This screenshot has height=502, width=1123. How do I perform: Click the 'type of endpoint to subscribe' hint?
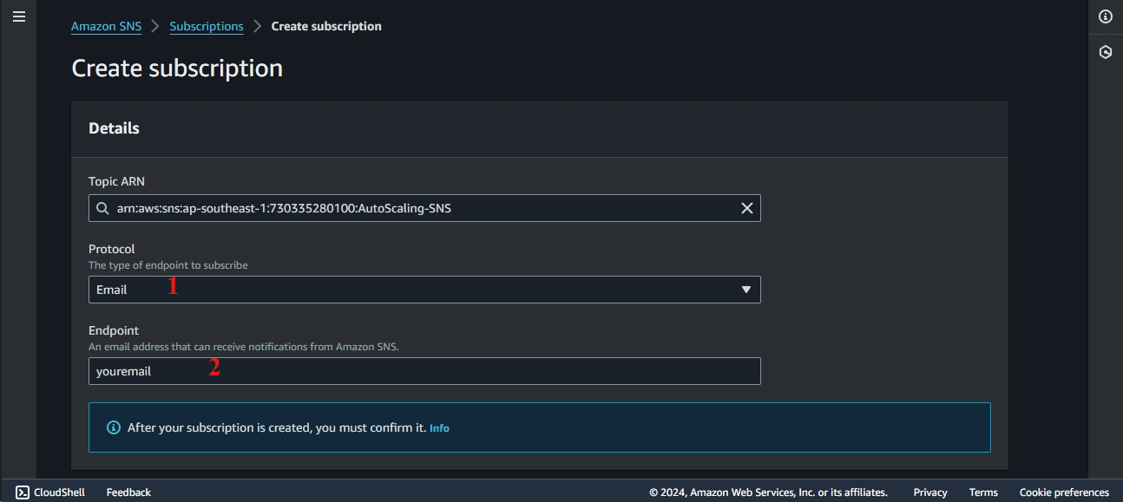coord(168,265)
